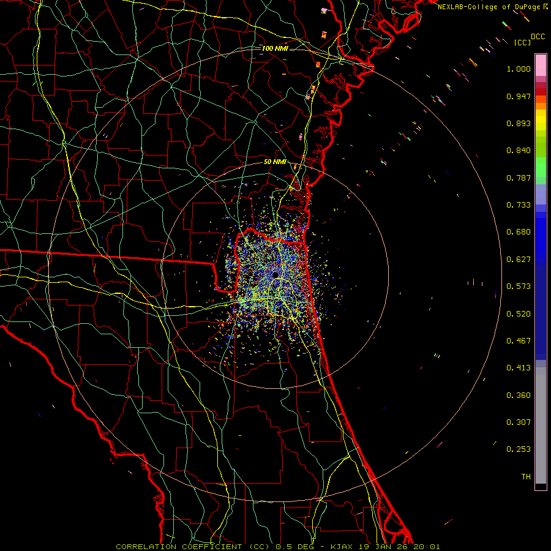Click the 0.467 scale value
This screenshot has width=551, height=551.
click(x=519, y=341)
